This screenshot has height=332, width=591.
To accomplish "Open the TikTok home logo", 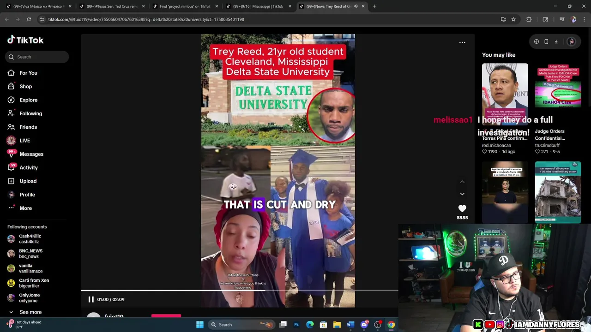I will pyautogui.click(x=25, y=40).
